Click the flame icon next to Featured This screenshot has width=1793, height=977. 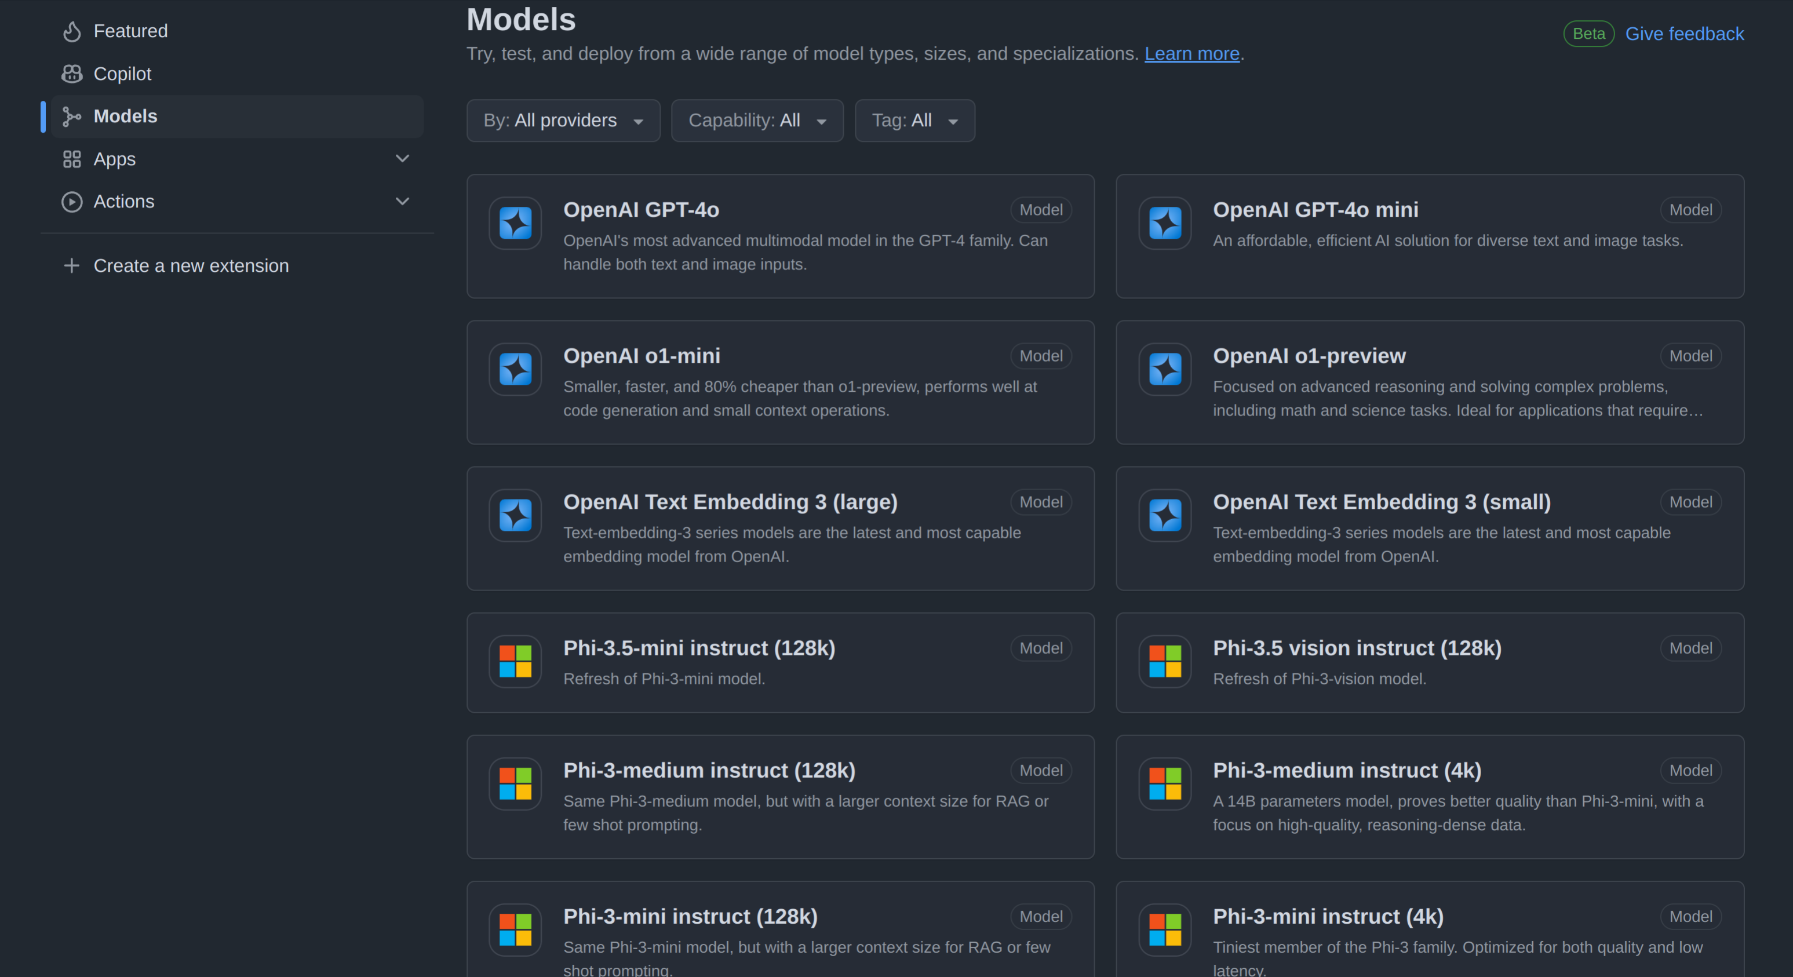[x=72, y=31]
